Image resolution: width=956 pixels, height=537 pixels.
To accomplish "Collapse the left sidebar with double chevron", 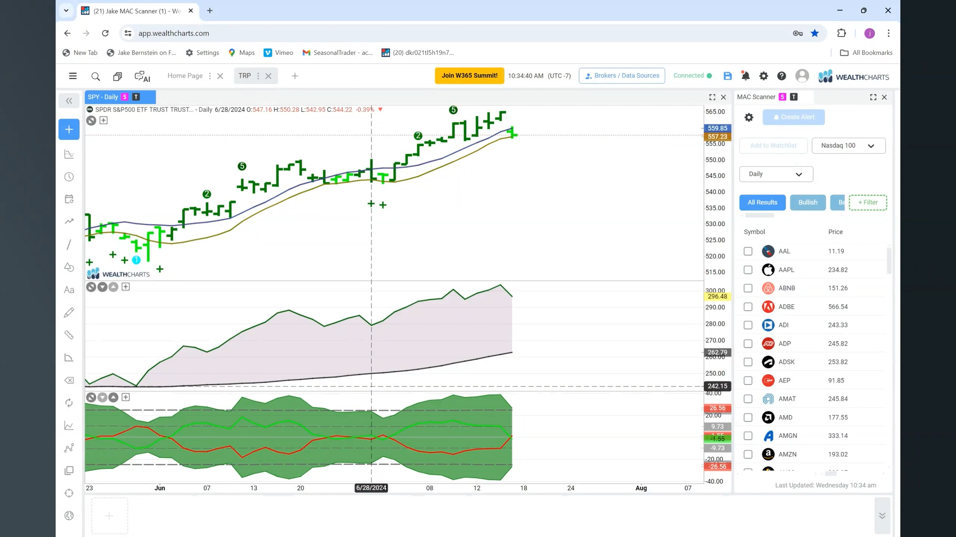I will 69,101.
